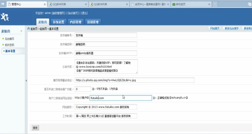Click the 退出 logout link
This screenshot has width=252, height=134.
pyautogui.click(x=84, y=13)
